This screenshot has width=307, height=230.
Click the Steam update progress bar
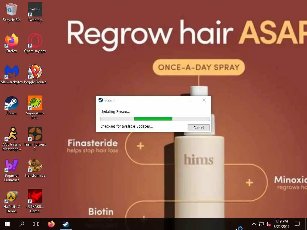pos(155,119)
